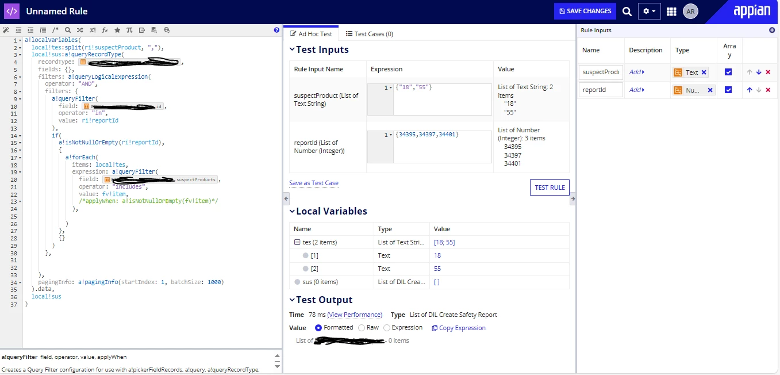780x375 pixels.
Task: Add description for reportId input
Action: pos(637,90)
